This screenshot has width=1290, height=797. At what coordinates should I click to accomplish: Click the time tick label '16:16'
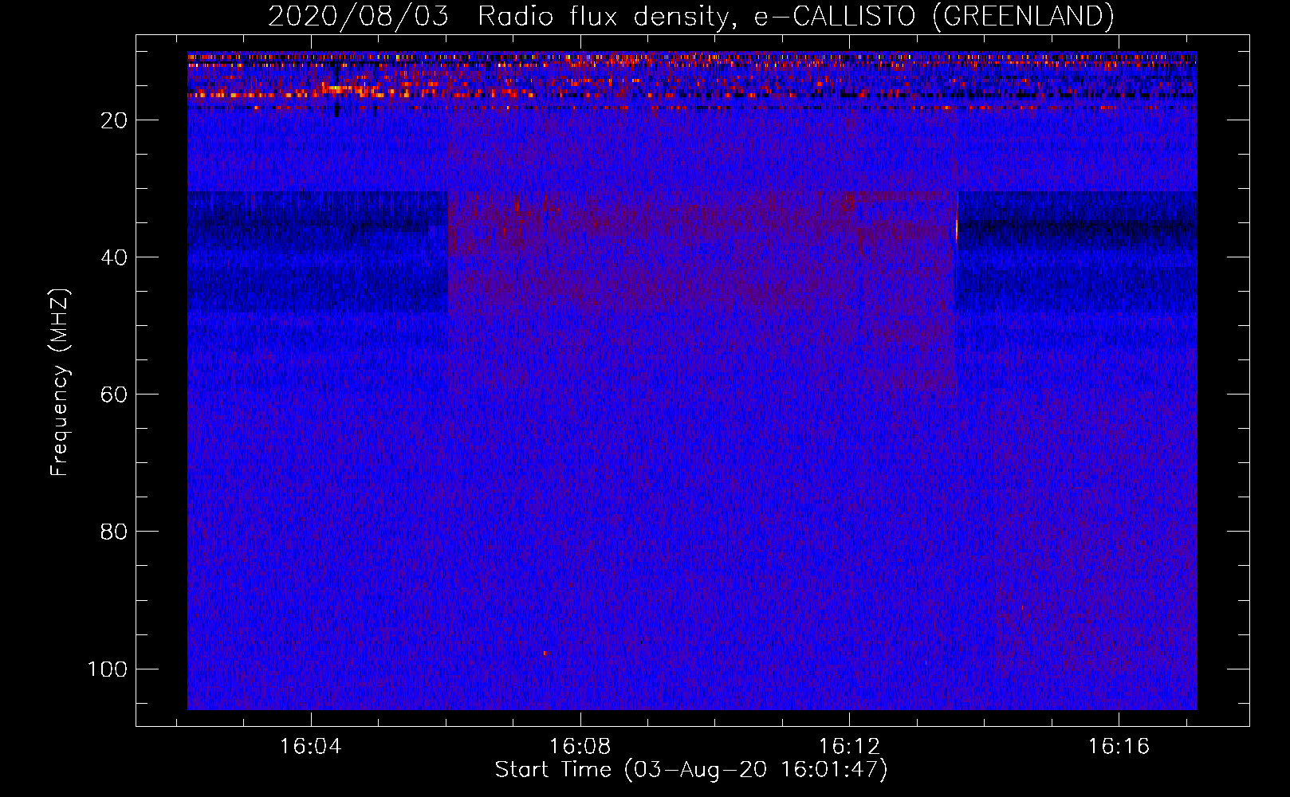point(1119,747)
